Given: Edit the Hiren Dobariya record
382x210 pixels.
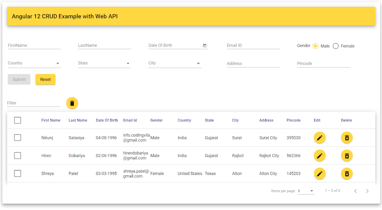Looking at the screenshot, I should point(320,156).
